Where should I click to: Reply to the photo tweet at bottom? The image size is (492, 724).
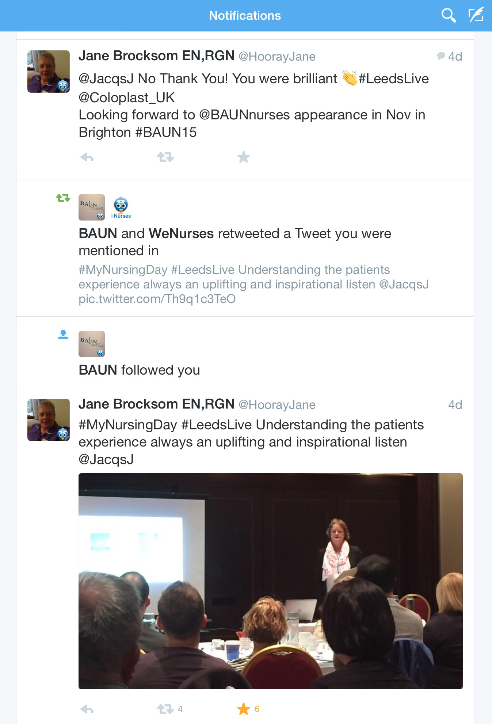point(87,709)
